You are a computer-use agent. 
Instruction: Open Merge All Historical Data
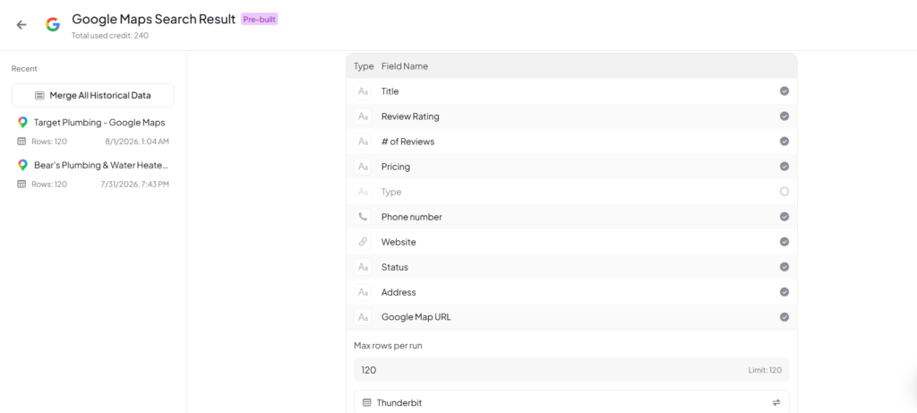click(93, 95)
